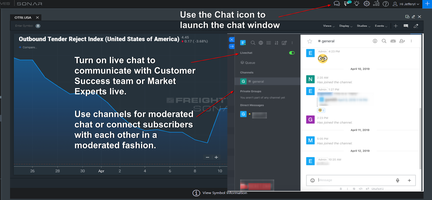The image size is (432, 200).
Task: Click the plus attachment icon in message box
Action: coord(409,180)
